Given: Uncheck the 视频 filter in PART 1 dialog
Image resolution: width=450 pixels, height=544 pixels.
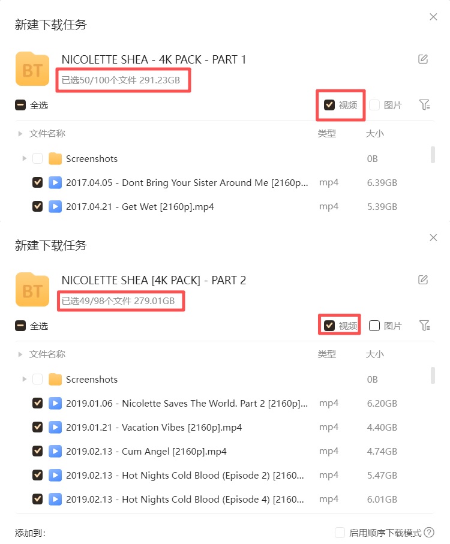Looking at the screenshot, I should click(x=329, y=105).
